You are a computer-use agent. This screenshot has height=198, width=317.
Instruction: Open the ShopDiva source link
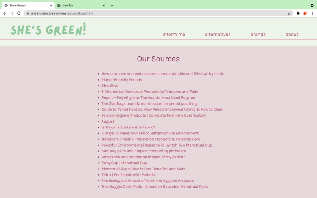tap(110, 86)
